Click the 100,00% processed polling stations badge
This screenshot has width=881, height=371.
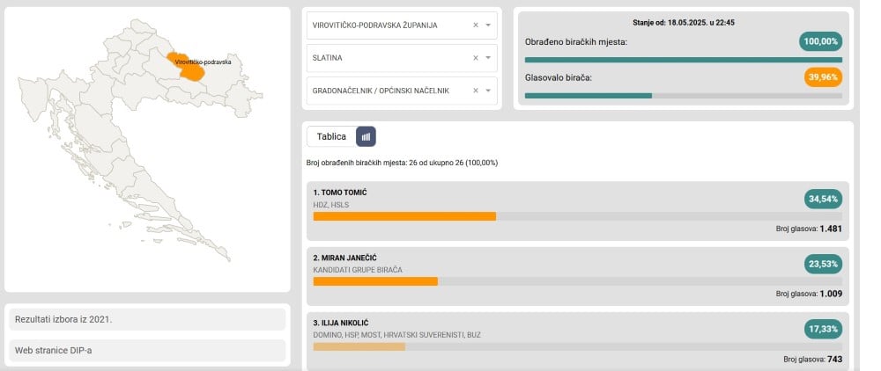[820, 41]
